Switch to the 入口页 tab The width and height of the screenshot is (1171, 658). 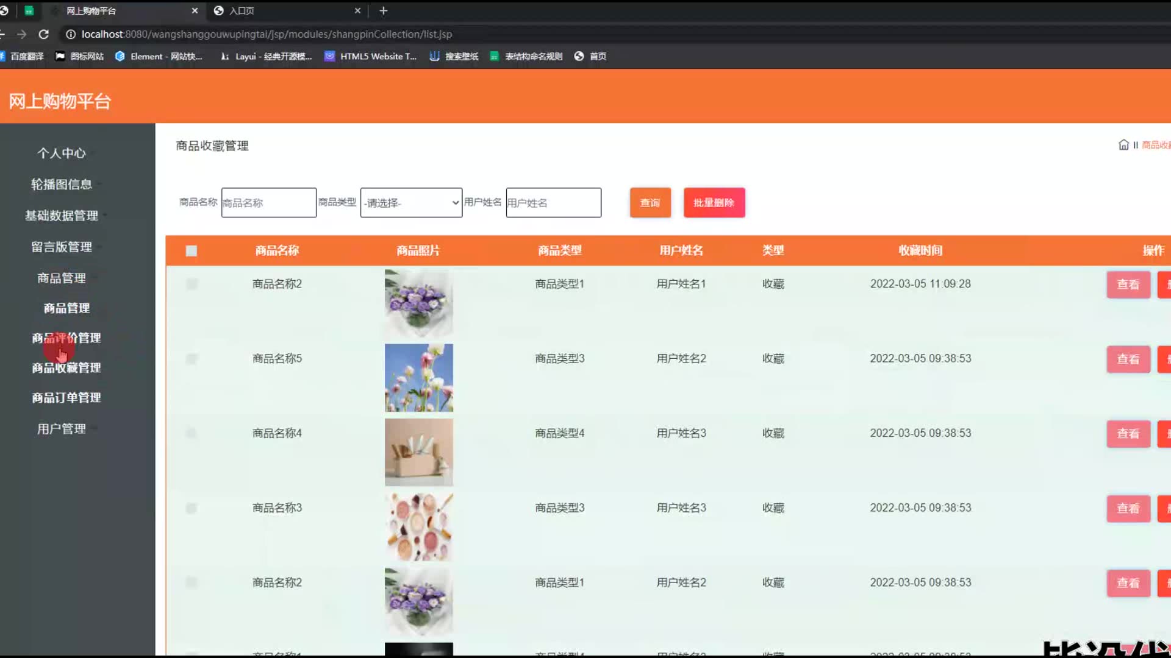pyautogui.click(x=287, y=10)
